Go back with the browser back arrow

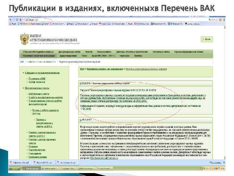tap(11, 20)
